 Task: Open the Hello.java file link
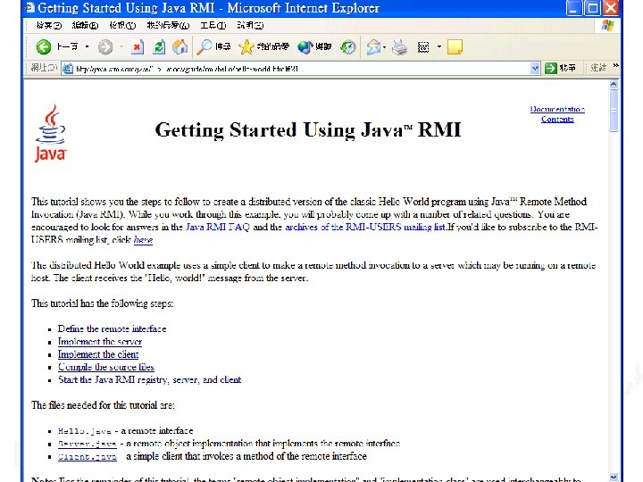(85, 431)
